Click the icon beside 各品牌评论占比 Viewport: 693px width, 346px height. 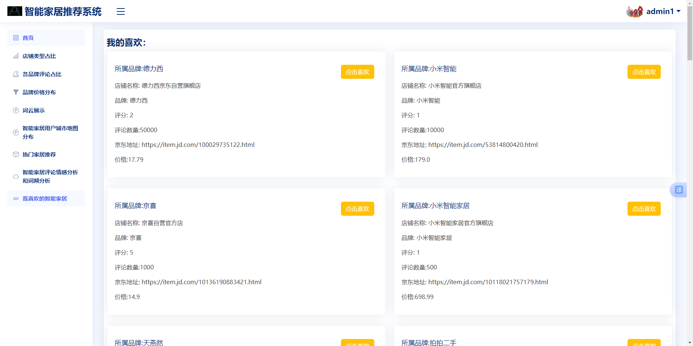point(16,74)
